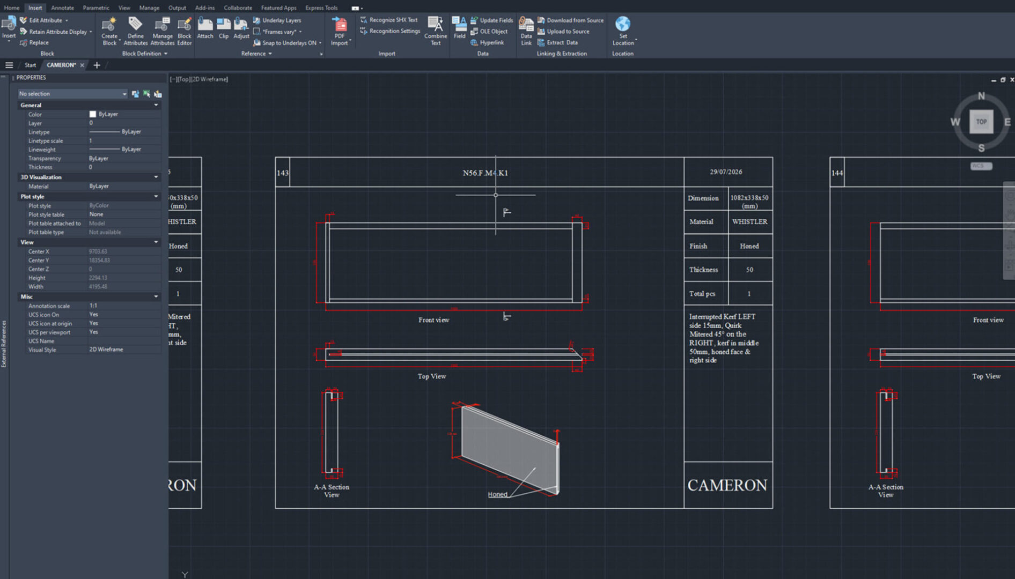Viewport: 1015px width, 579px height.
Task: Click the Annotation scale 1:1 value
Action: [124, 306]
